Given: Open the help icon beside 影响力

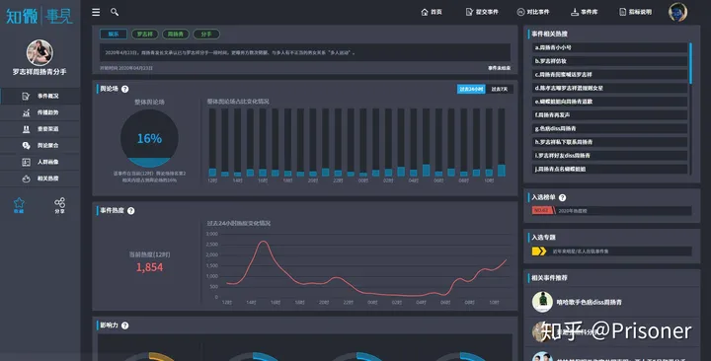Looking at the screenshot, I should click(x=124, y=325).
